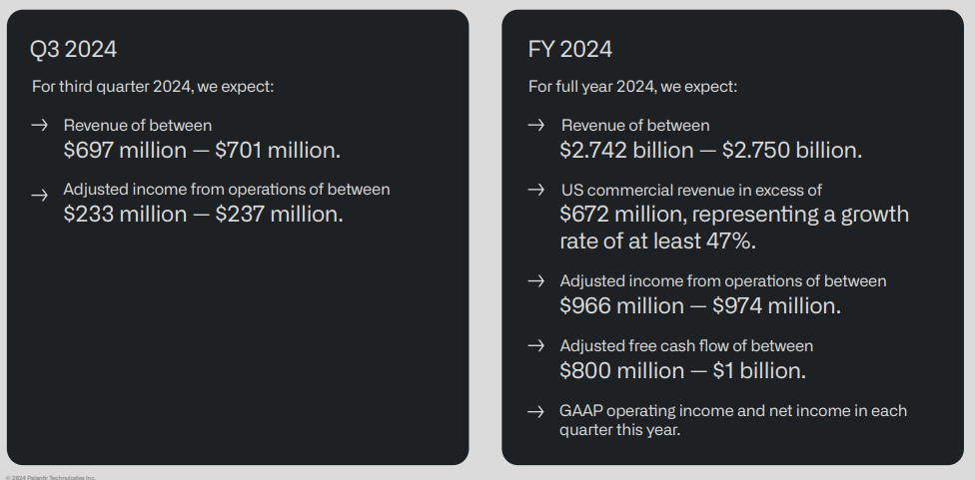Click the $966 million — $974 million figure
The width and height of the screenshot is (975, 480).
(x=700, y=306)
